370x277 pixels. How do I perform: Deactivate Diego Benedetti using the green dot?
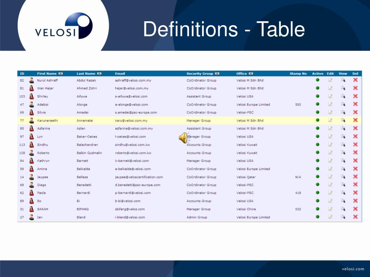(318, 185)
